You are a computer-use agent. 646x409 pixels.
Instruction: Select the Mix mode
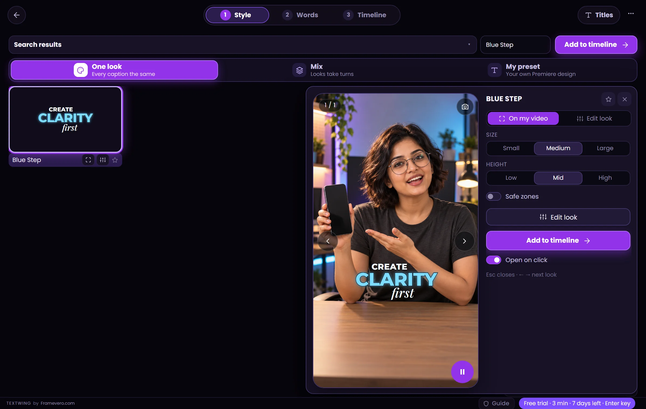coord(323,70)
